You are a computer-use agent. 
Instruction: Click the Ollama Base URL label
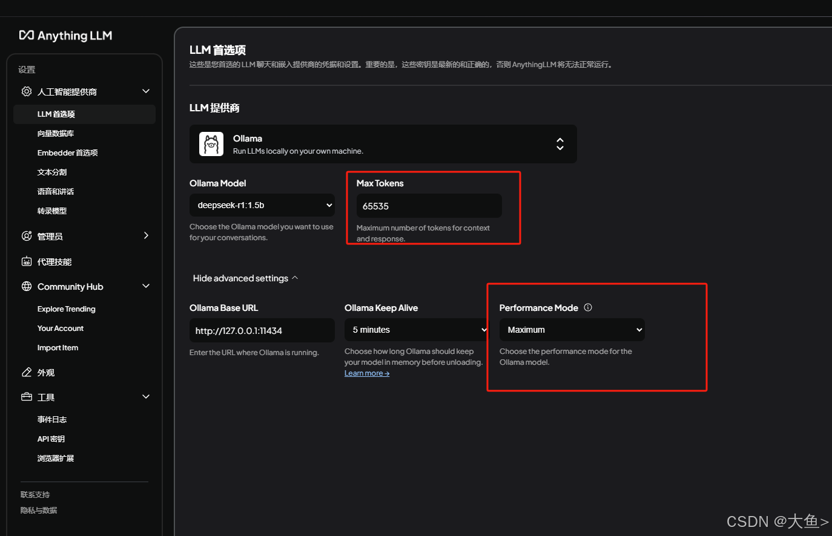coord(224,308)
